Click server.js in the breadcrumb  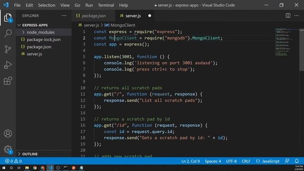pyautogui.click(x=91, y=25)
